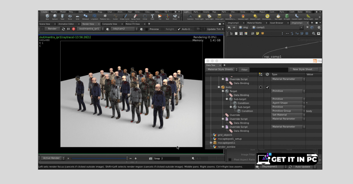The width and height of the screenshot is (353, 184).
Task: Click the snapshot camera icon below the render
Action: [151, 159]
